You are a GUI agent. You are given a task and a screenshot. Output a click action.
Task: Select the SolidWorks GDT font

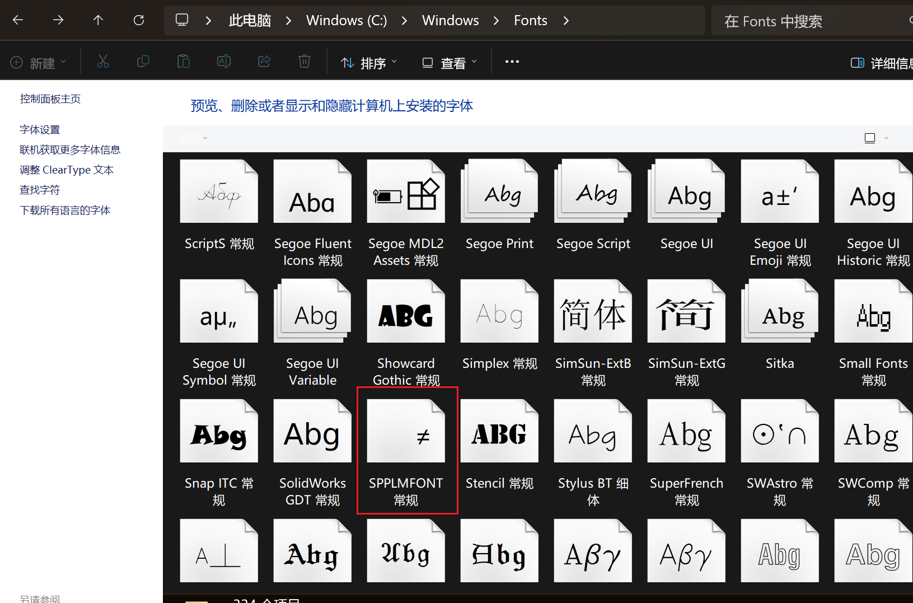[x=312, y=454]
